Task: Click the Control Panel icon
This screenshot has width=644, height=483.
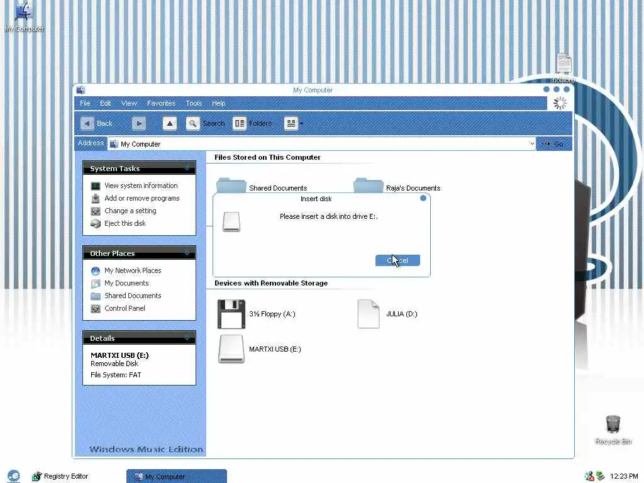Action: (x=96, y=308)
